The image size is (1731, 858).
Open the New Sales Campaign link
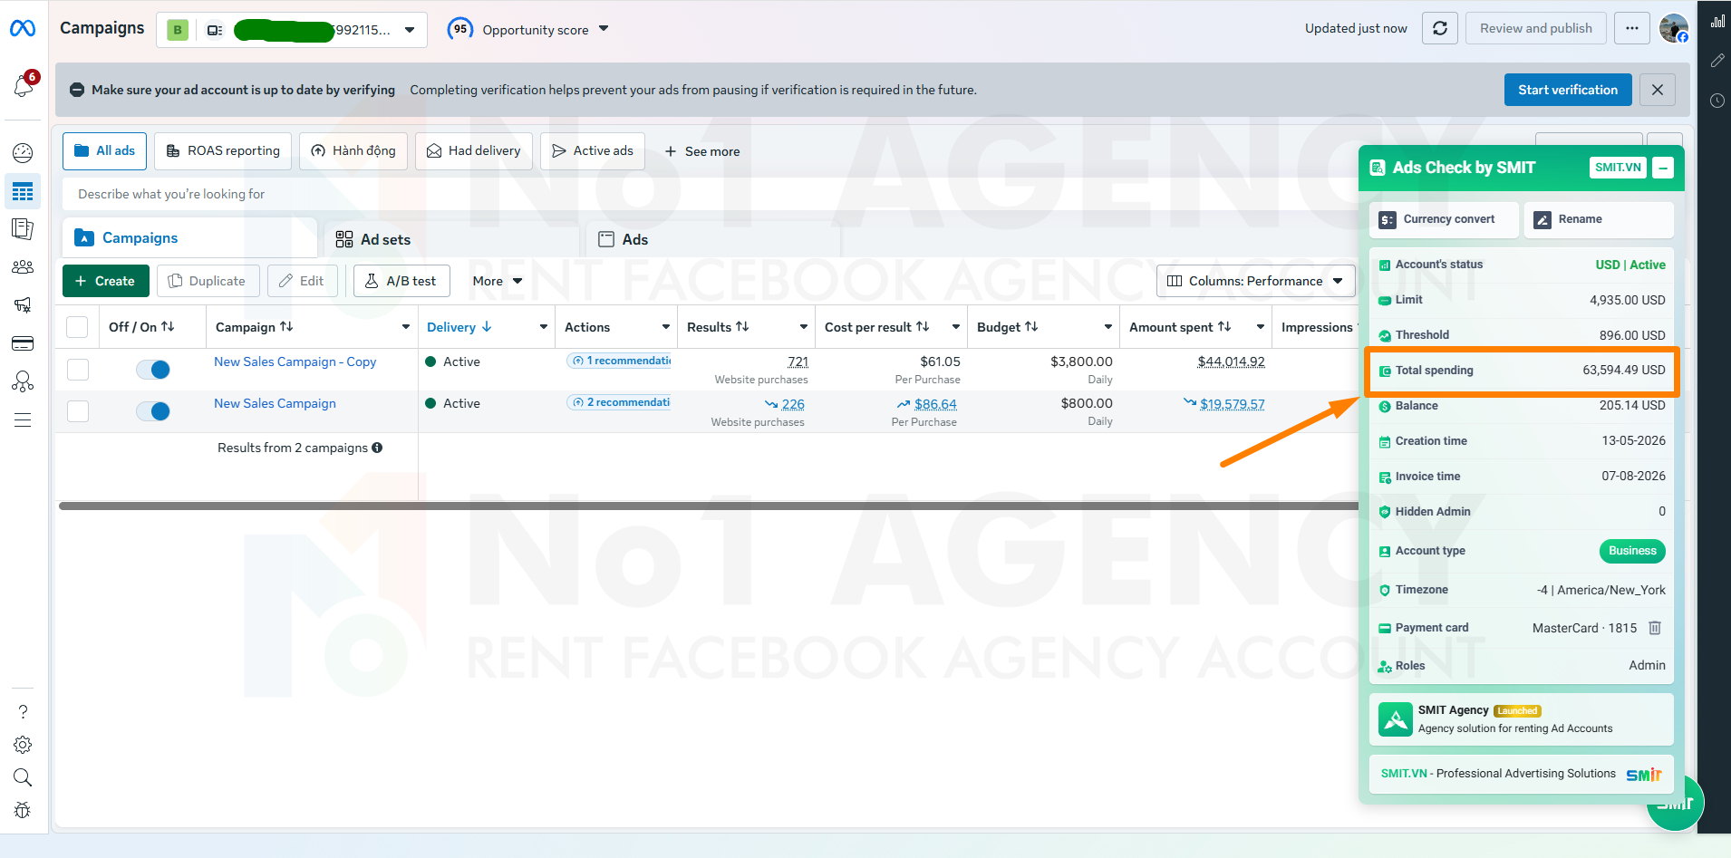(275, 403)
